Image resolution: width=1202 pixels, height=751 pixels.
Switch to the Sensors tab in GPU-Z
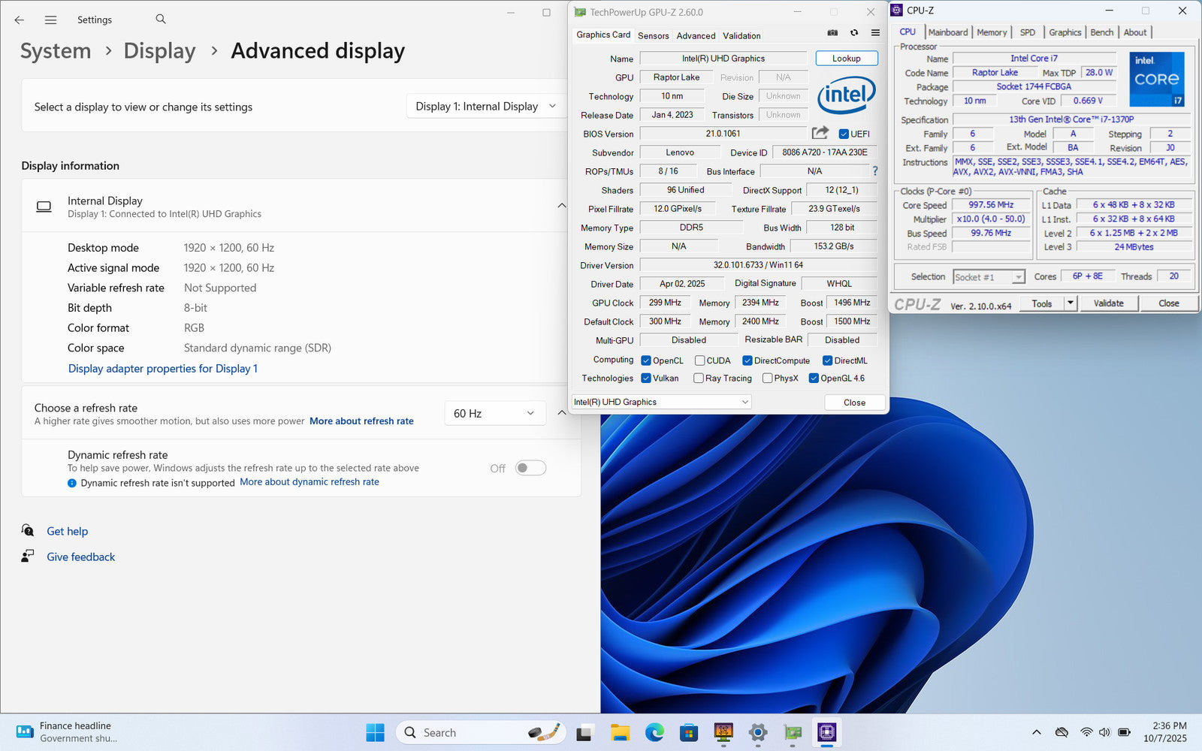653,35
